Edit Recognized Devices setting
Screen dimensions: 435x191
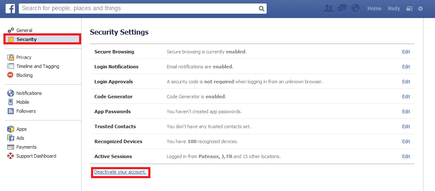[x=406, y=141]
